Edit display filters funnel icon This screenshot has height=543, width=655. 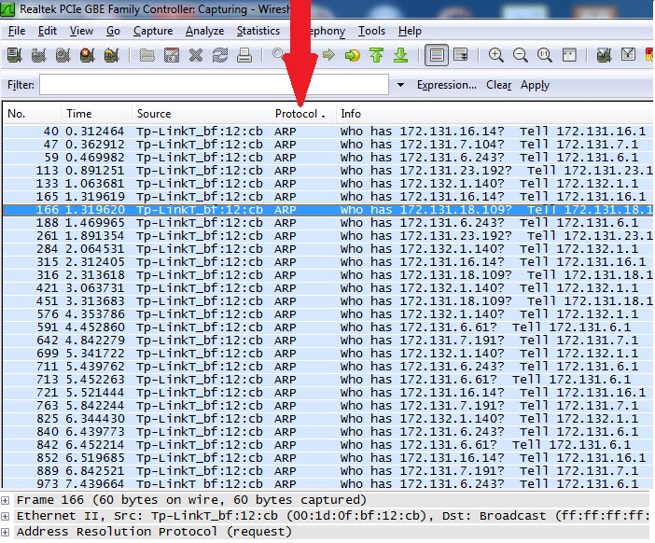tap(628, 55)
